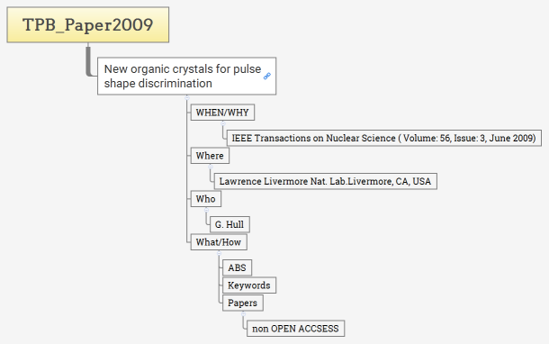The width and height of the screenshot is (549, 344).
Task: Collapse the Where branch toggle
Action: [x=211, y=167]
